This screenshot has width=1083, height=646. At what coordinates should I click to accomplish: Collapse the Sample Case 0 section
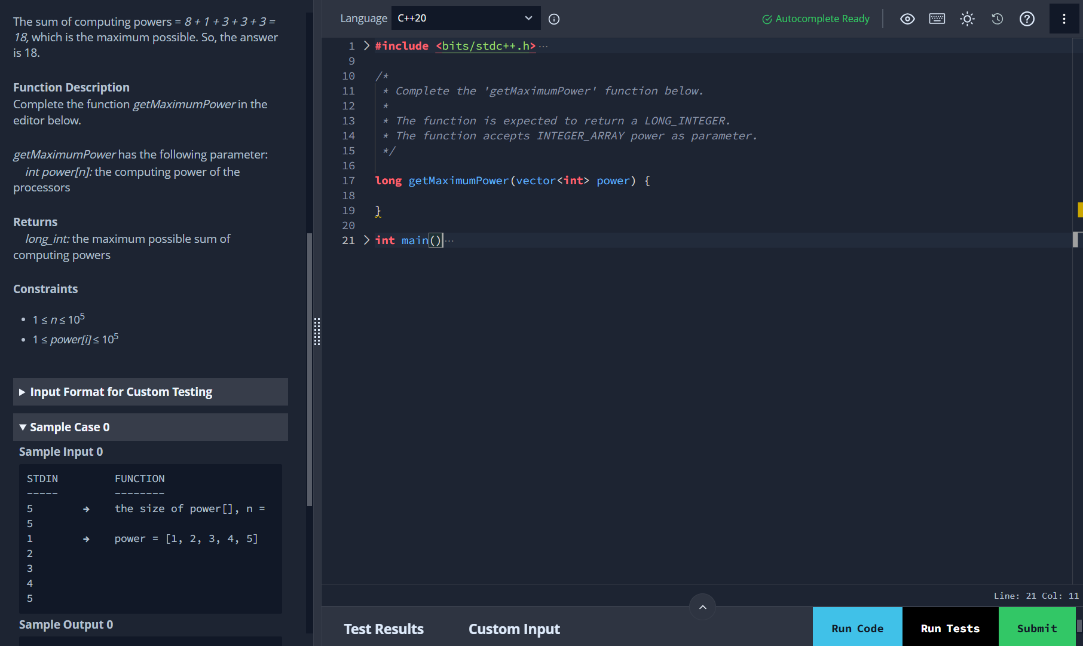[x=151, y=427]
